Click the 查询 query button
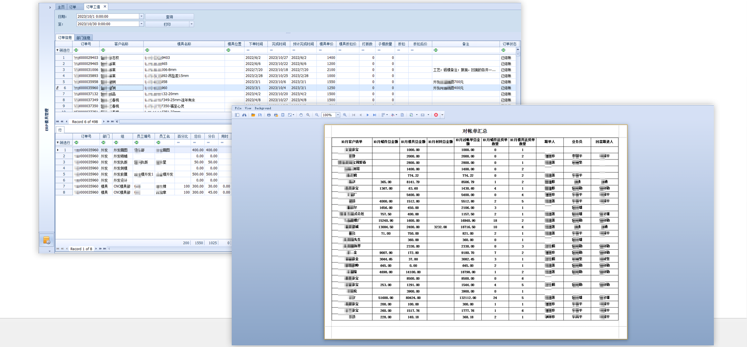 169,17
